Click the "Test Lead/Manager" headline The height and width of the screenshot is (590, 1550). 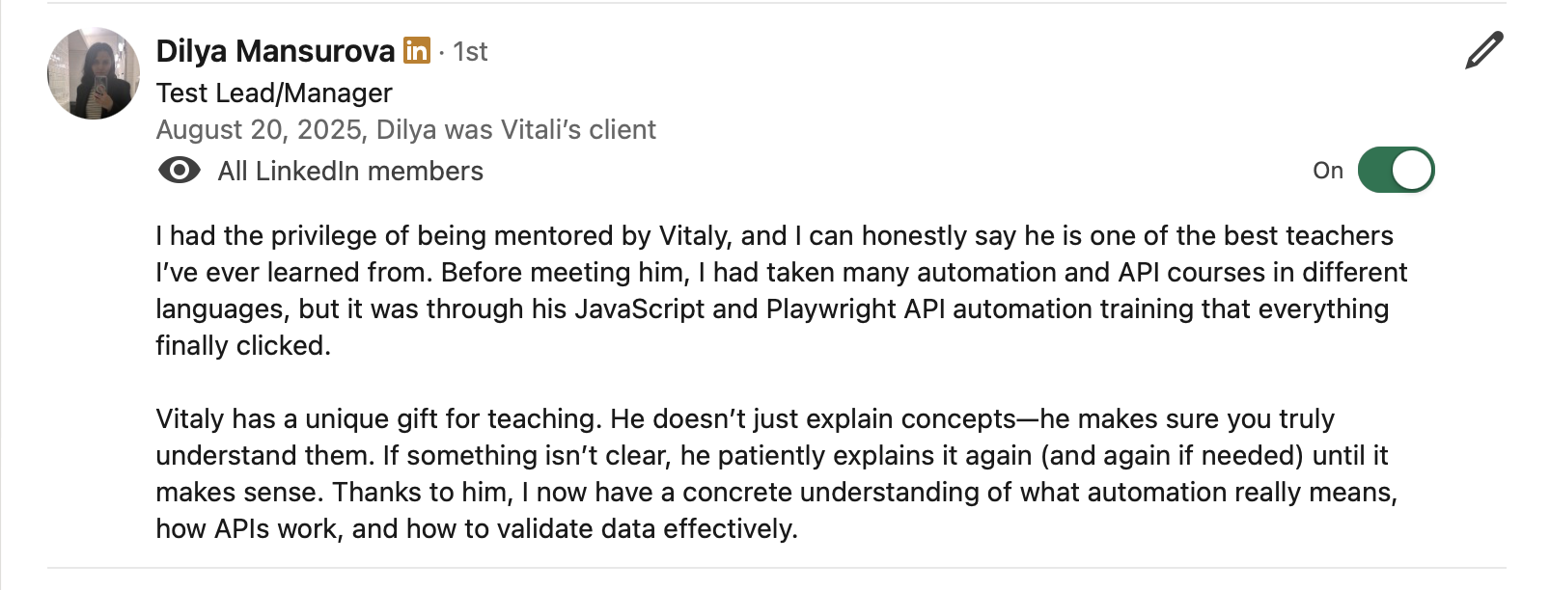point(274,93)
